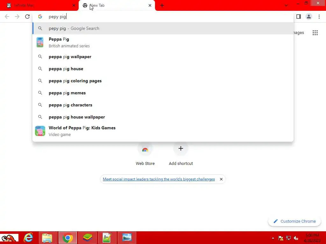Click the World of Peppa Pig game thumbnail
This screenshot has width=326, height=244.
pos(40,131)
